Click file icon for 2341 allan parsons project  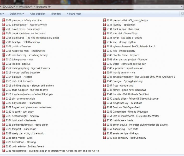[105, 60]
